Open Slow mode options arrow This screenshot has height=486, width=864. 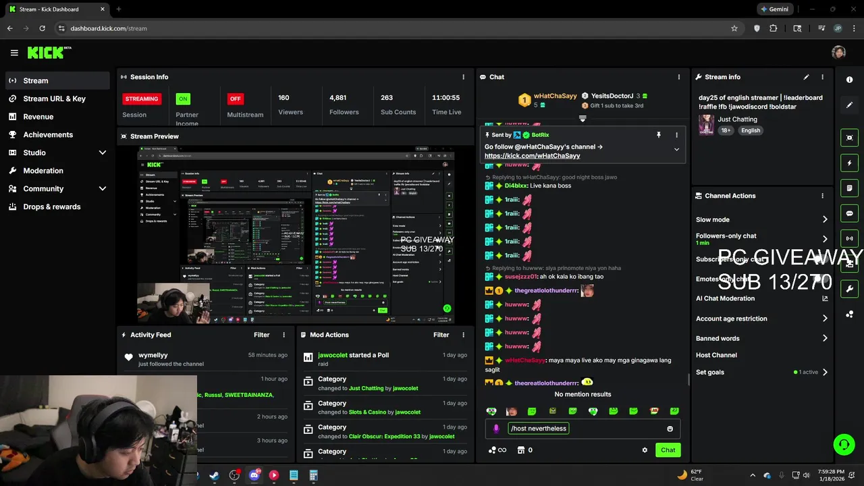[x=825, y=219]
